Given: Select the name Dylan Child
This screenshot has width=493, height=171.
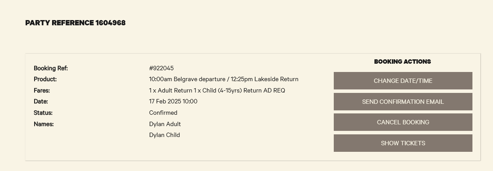Looking at the screenshot, I should point(164,135).
